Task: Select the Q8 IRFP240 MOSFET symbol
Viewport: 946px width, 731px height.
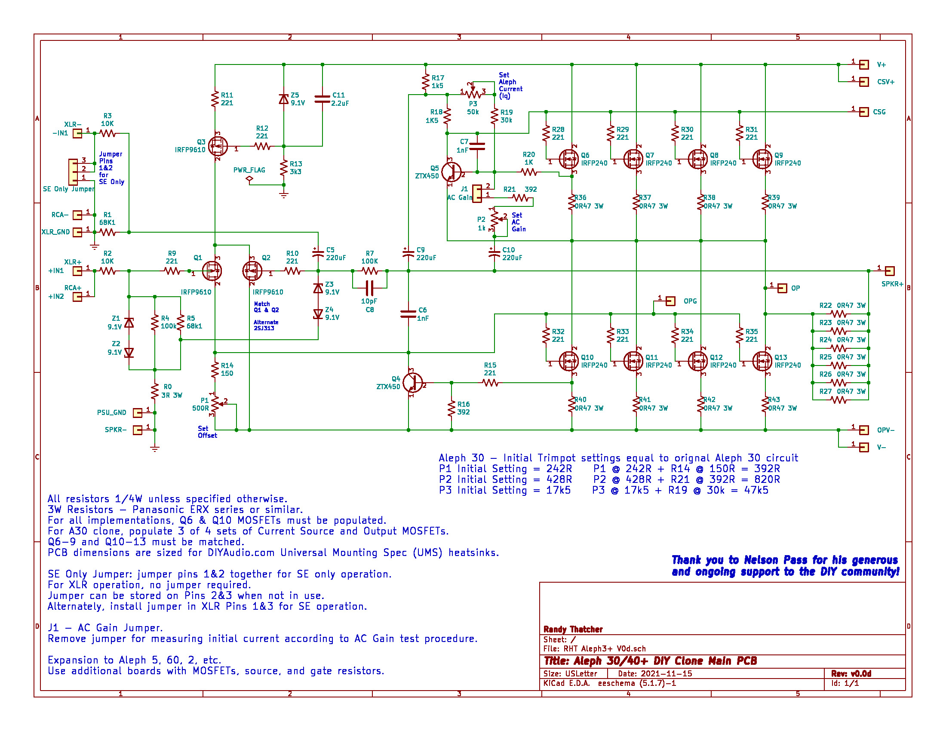Action: (x=697, y=160)
